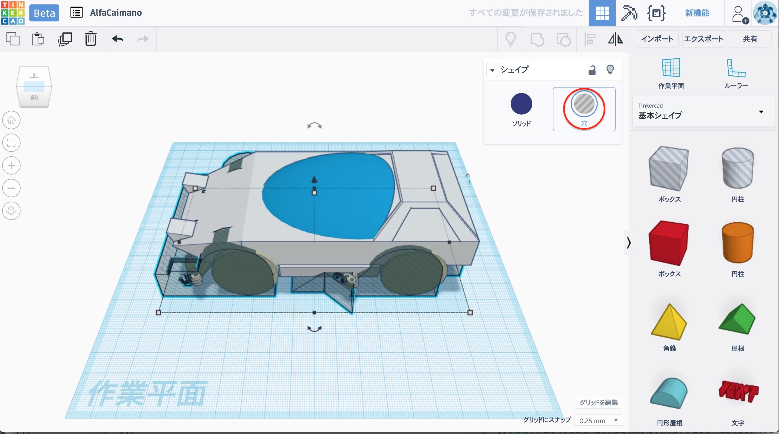
Task: Delete selection with trash icon
Action: coord(90,39)
